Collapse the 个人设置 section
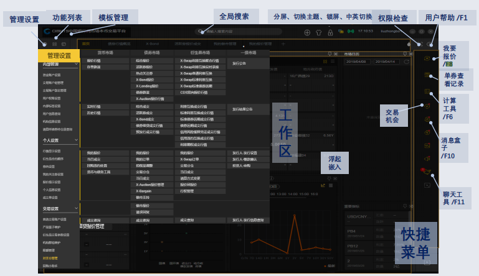This screenshot has width=479, height=276. click(x=76, y=140)
